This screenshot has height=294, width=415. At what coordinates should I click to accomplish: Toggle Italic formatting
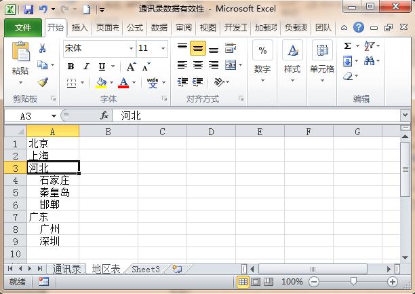[x=86, y=67]
